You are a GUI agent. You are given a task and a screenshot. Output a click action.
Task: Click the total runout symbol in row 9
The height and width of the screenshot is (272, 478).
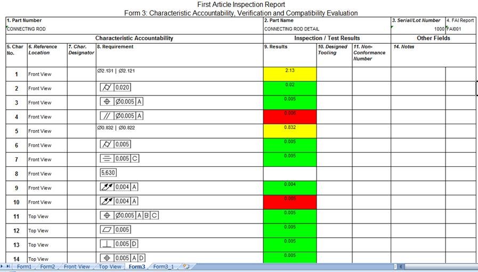point(107,187)
